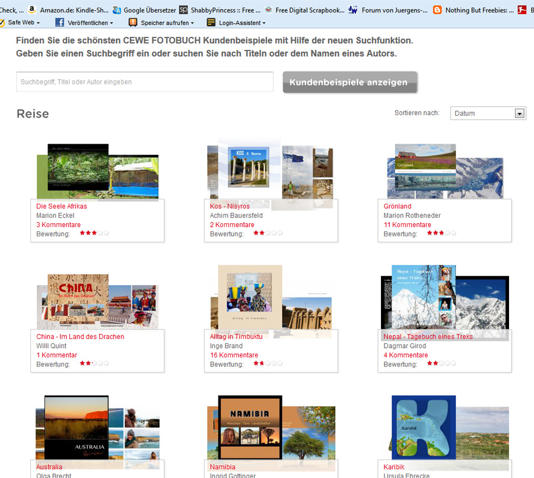Click the Grönland title link
This screenshot has width=534, height=478.
click(x=398, y=206)
